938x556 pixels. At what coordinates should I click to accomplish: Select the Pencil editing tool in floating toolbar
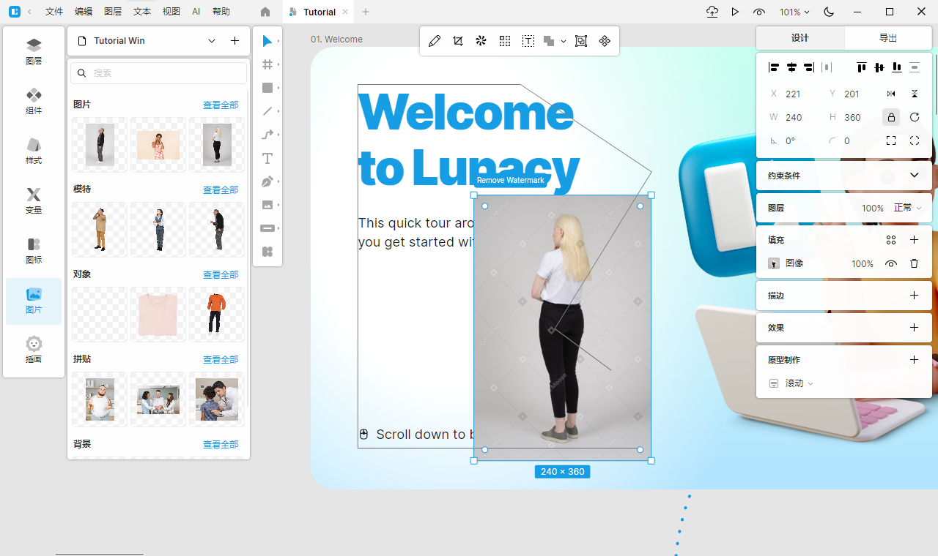pos(434,41)
